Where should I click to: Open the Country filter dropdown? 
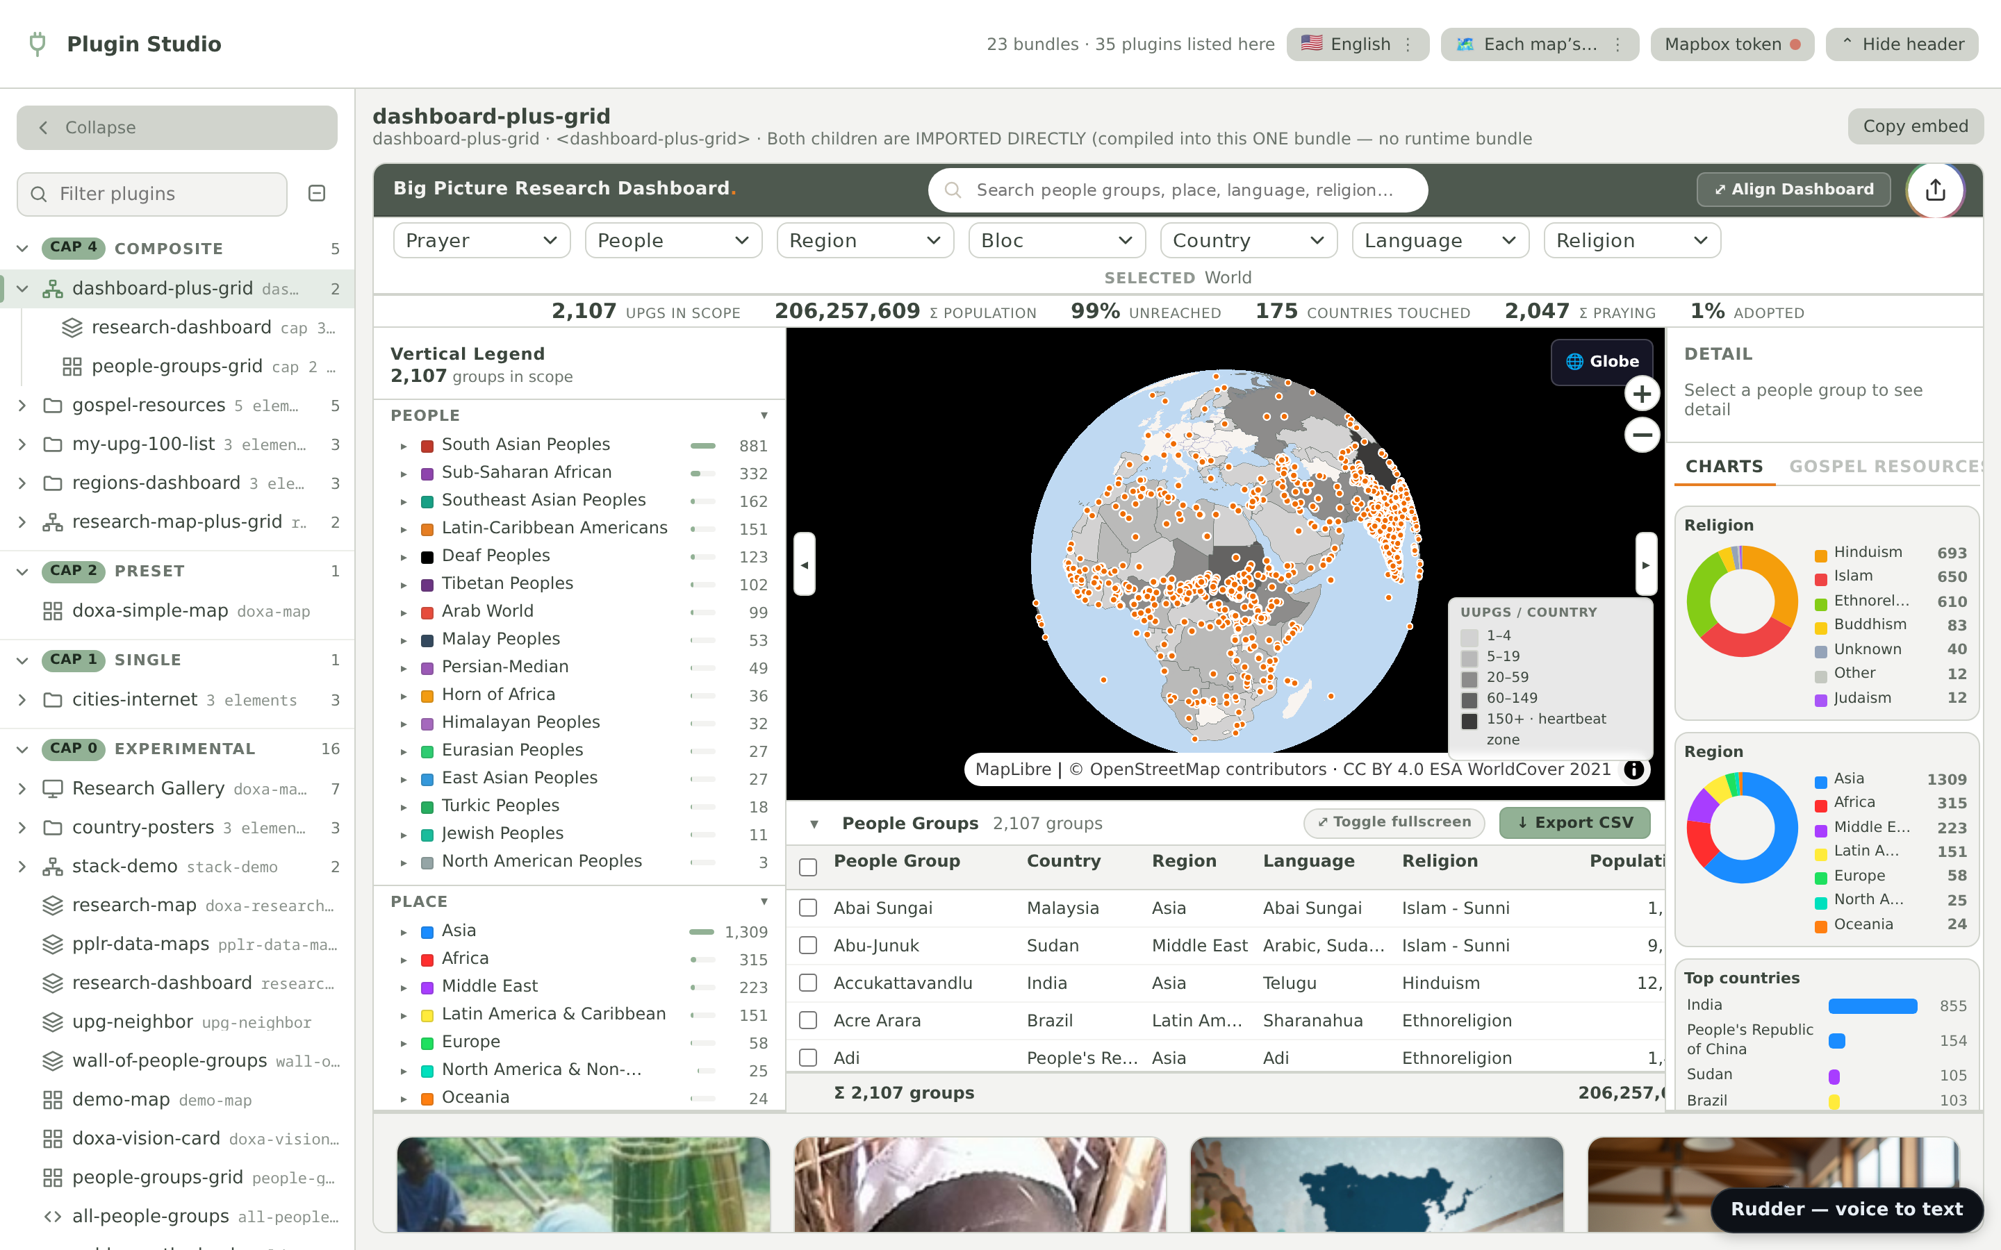1249,240
